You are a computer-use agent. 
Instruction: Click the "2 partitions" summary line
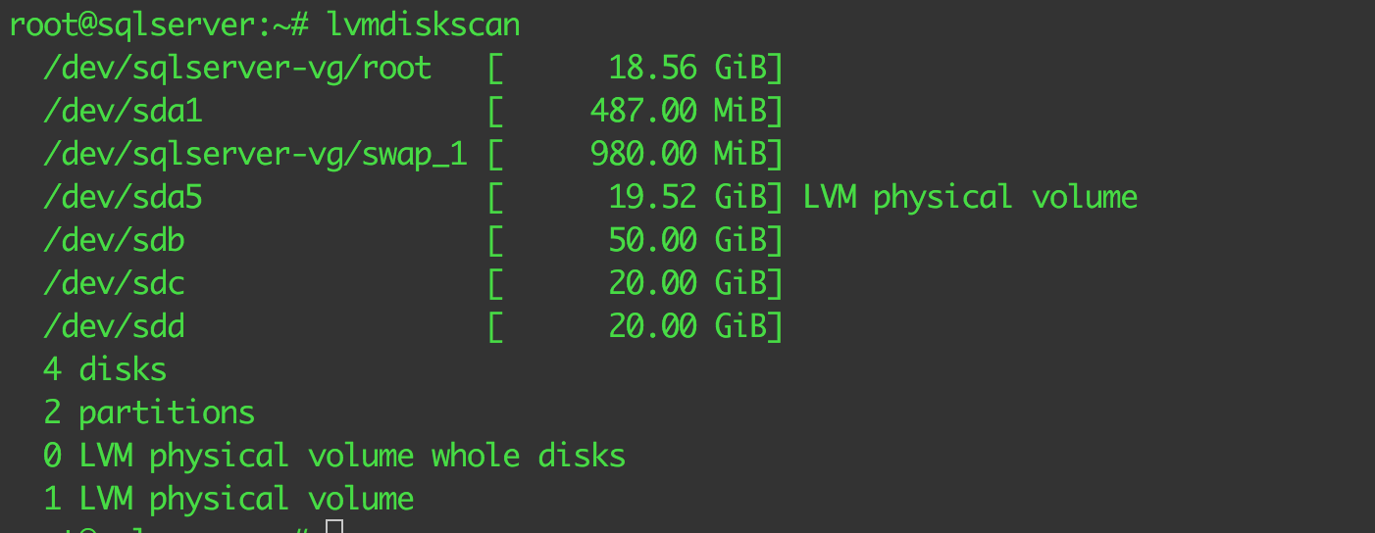click(149, 412)
